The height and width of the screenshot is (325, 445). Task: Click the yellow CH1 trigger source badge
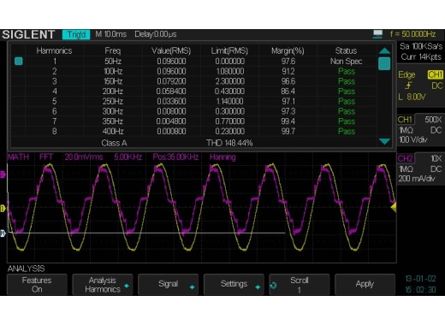point(436,74)
